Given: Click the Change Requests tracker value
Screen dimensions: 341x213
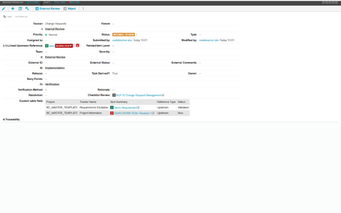Looking at the screenshot, I should pyautogui.click(x=55, y=23).
